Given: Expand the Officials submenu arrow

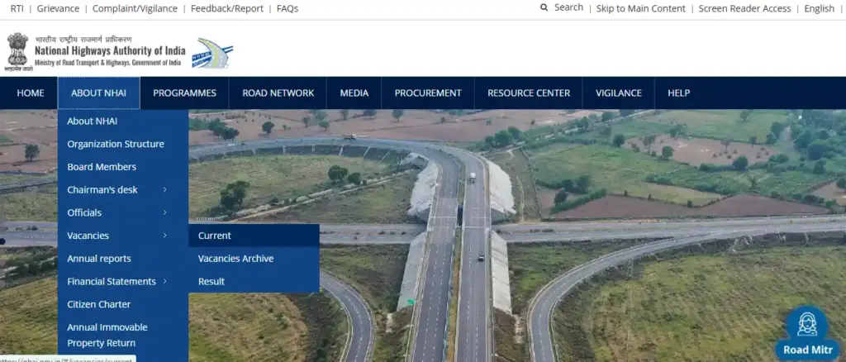Looking at the screenshot, I should coord(165,213).
